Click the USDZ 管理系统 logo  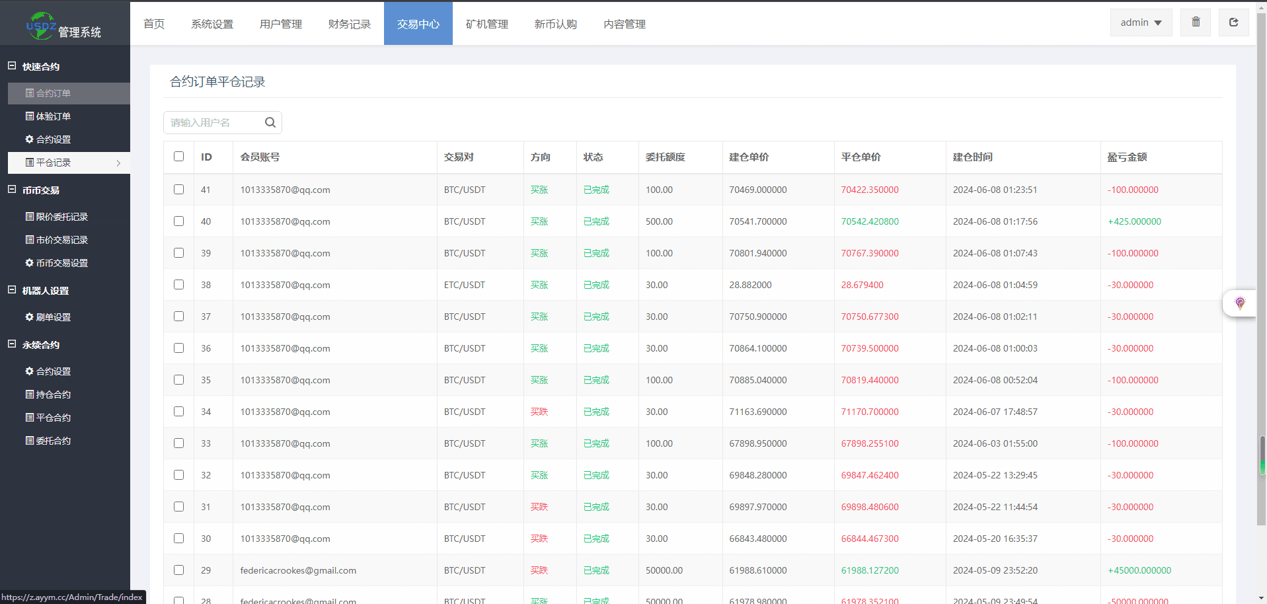64,26
